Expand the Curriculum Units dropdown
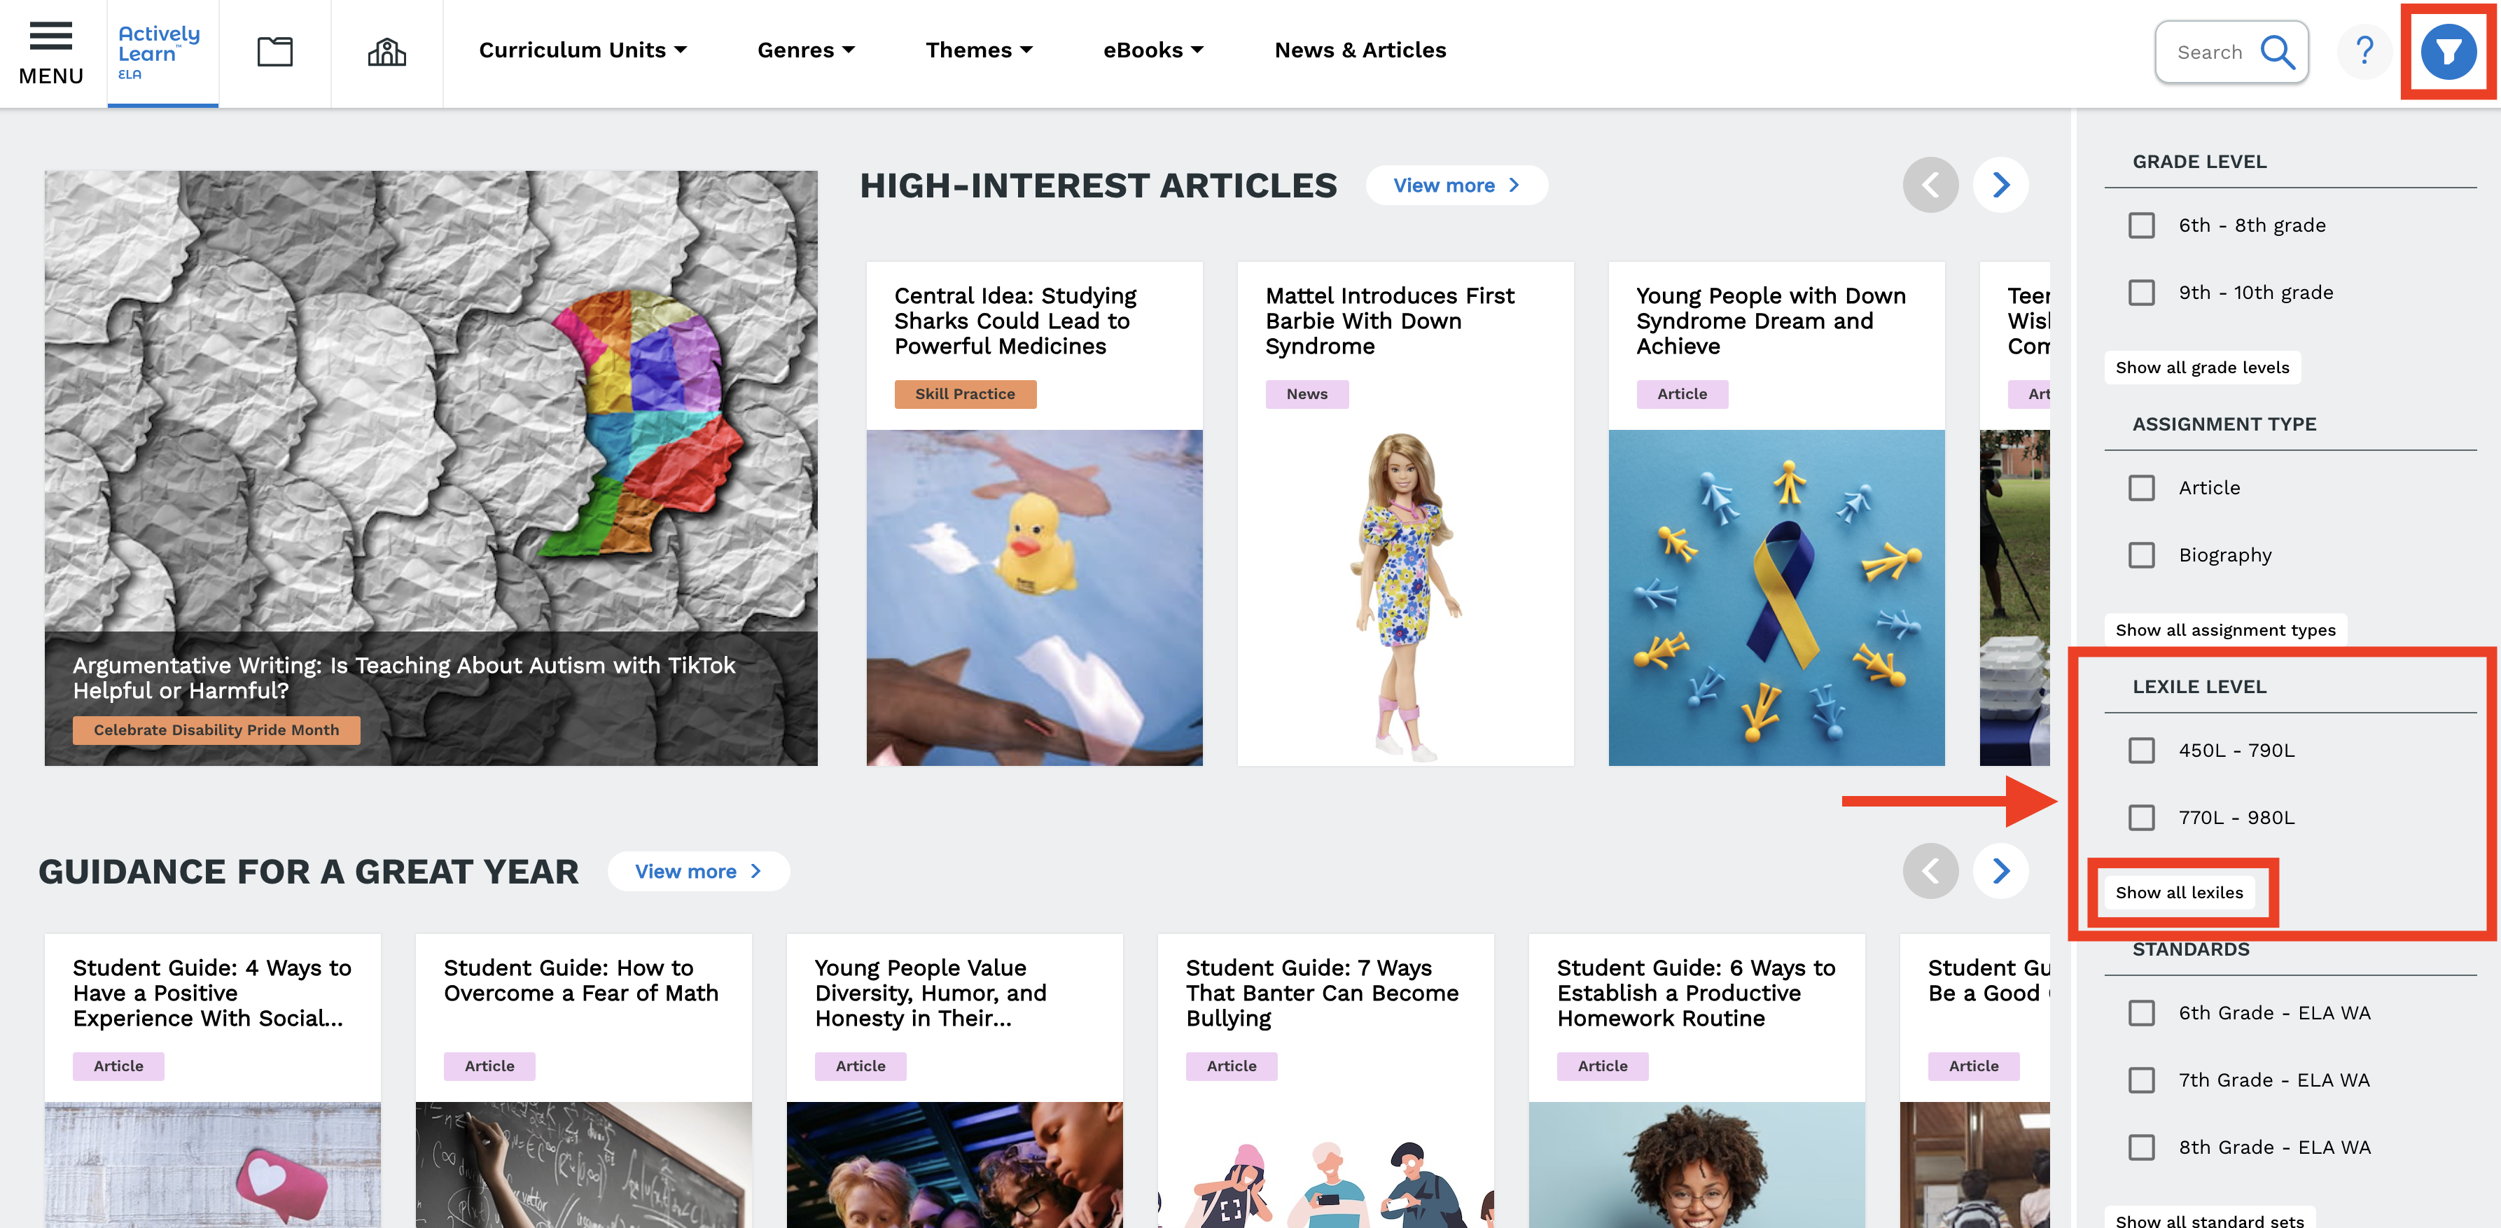2501x1228 pixels. pos(583,50)
